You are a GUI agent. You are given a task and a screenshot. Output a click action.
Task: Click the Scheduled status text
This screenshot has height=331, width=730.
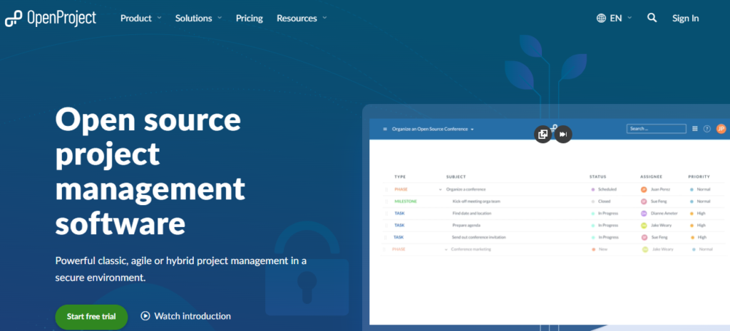[x=607, y=189]
